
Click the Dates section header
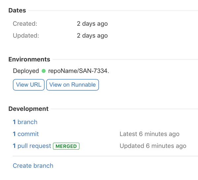[x=17, y=10]
